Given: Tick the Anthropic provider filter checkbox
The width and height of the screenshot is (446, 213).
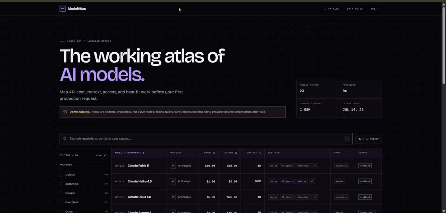Looking at the screenshot, I should [61, 184].
